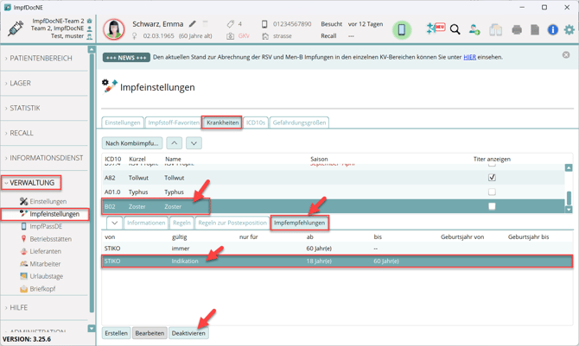Click the blue info icon in toolbar
The height and width of the screenshot is (346, 579).
click(552, 30)
